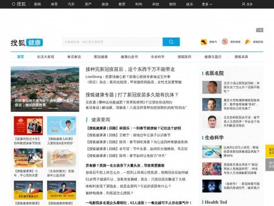
Task: Open 王晓宁 Spring Festival course recap
Action: pyautogui.click(x=128, y=135)
